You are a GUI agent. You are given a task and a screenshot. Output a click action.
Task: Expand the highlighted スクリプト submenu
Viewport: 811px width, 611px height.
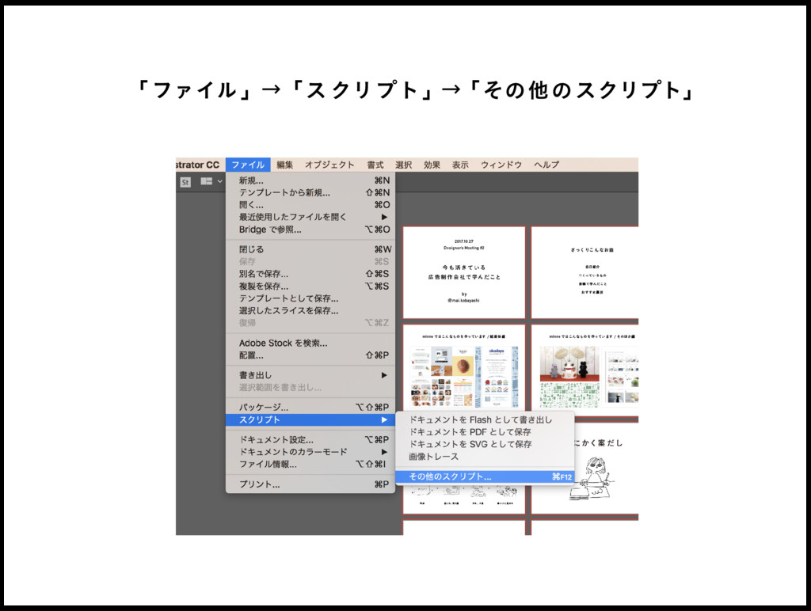(310, 419)
